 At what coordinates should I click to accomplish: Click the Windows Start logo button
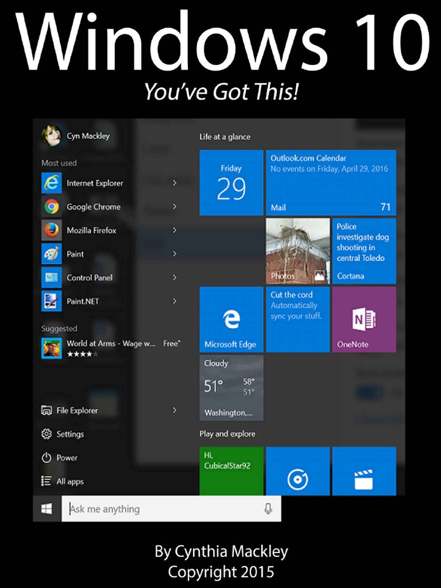point(47,509)
